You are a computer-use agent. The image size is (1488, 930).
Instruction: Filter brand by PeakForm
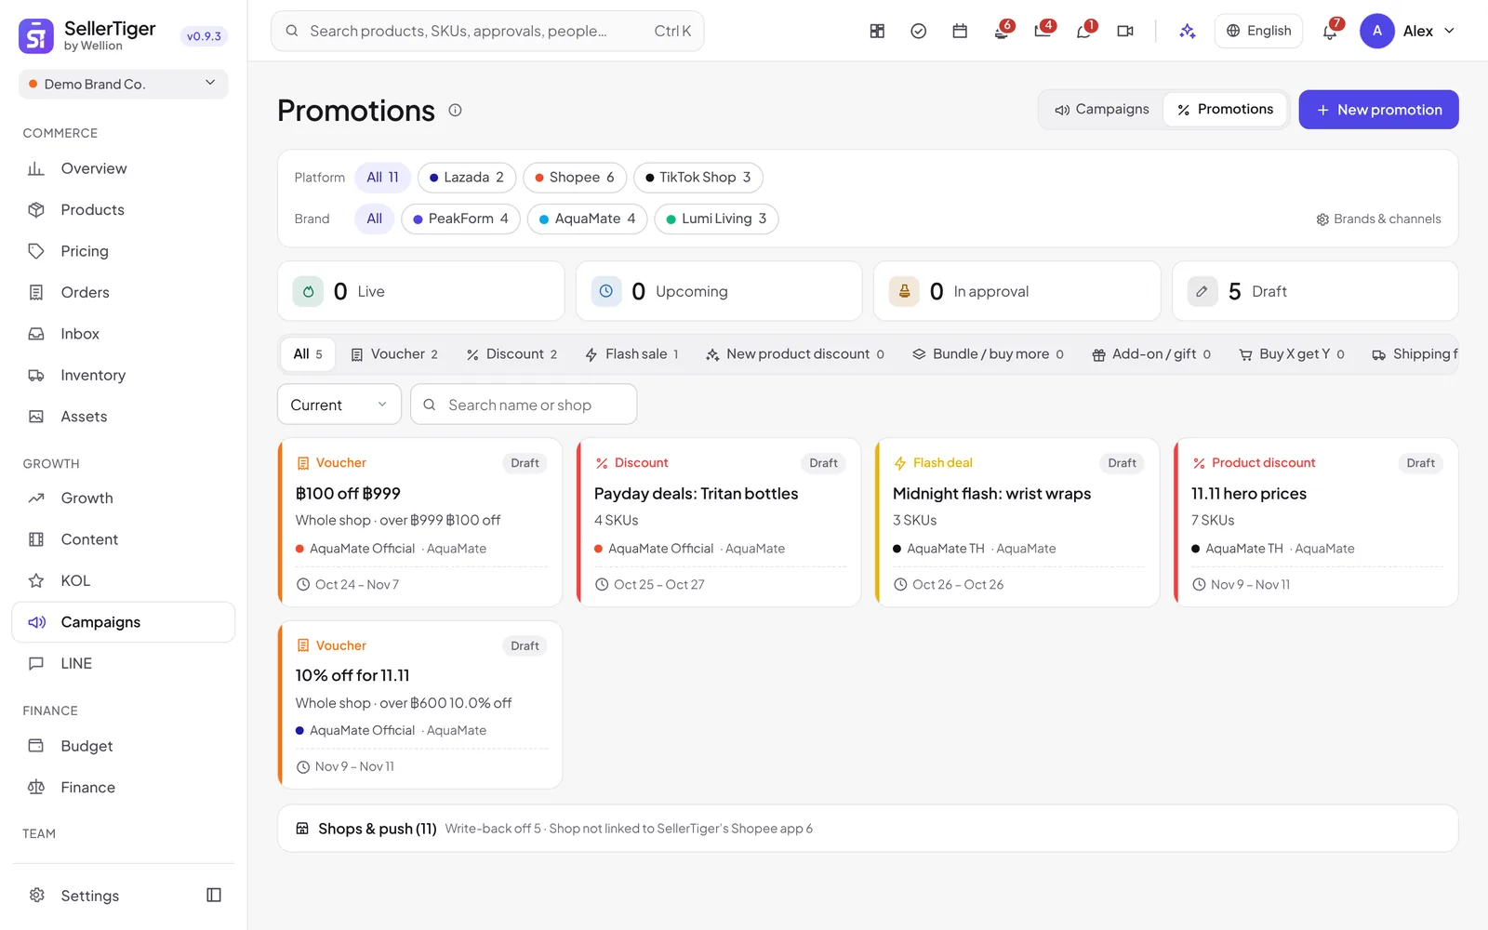460,219
